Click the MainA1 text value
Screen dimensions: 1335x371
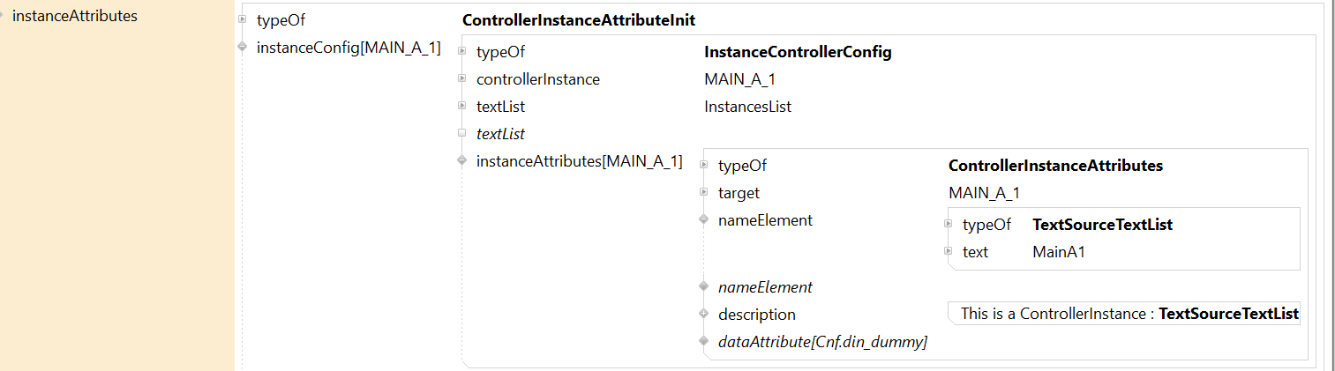(x=1058, y=252)
